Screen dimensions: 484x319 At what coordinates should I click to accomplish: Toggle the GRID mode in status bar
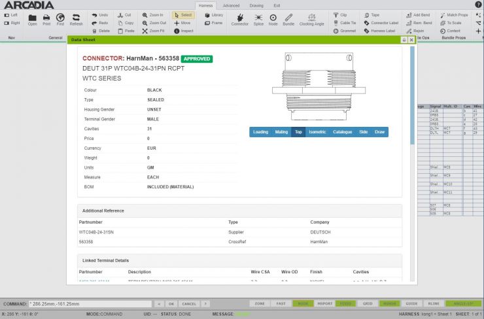[368, 303]
